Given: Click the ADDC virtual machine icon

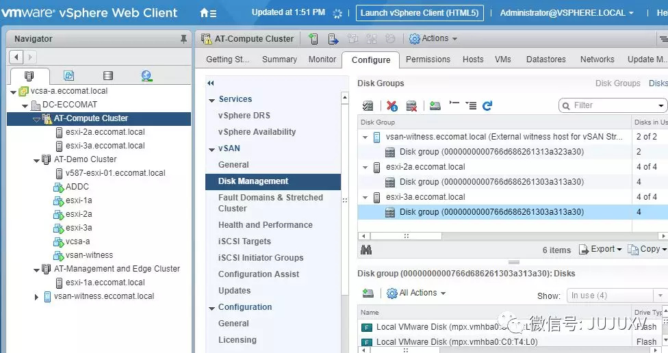Looking at the screenshot, I should coord(58,187).
